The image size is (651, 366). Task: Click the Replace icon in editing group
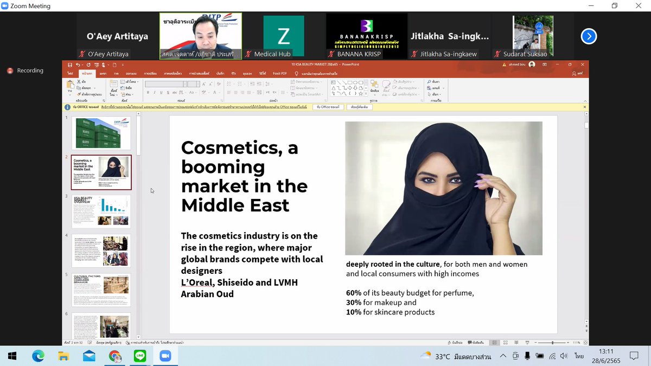[430, 87]
